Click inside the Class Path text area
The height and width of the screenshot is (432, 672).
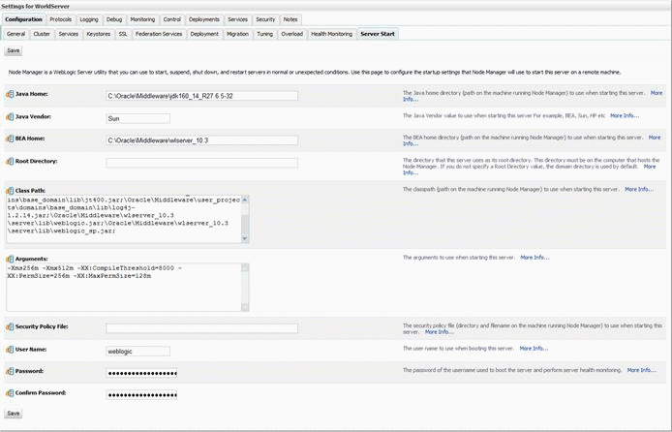coord(124,219)
